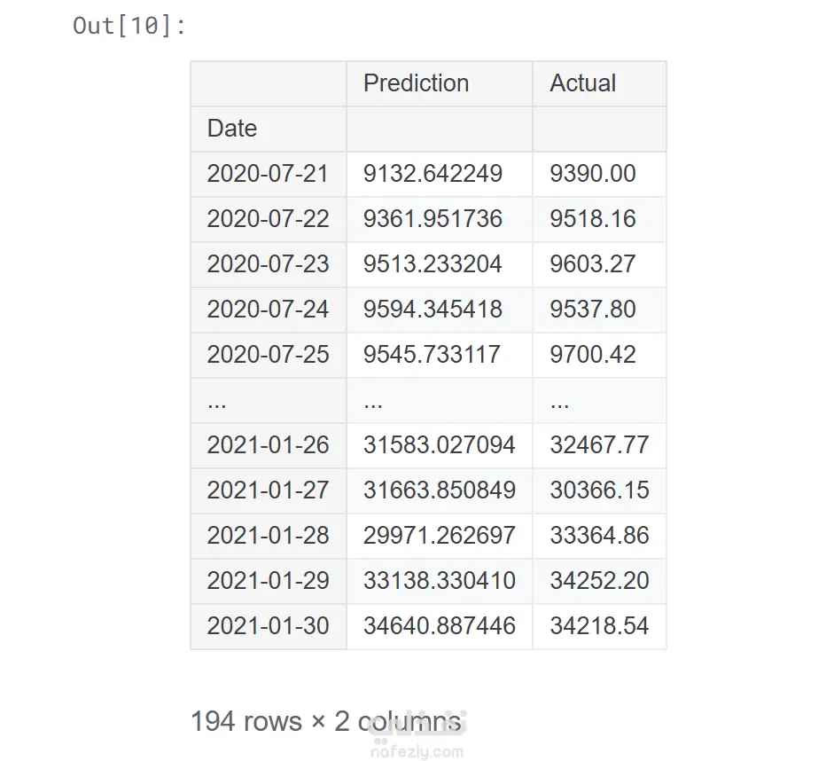Click the '194 rows × 2 columns' summary text
The image size is (834, 761).
(325, 721)
